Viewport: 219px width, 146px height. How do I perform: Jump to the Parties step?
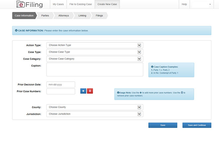(x=45, y=16)
